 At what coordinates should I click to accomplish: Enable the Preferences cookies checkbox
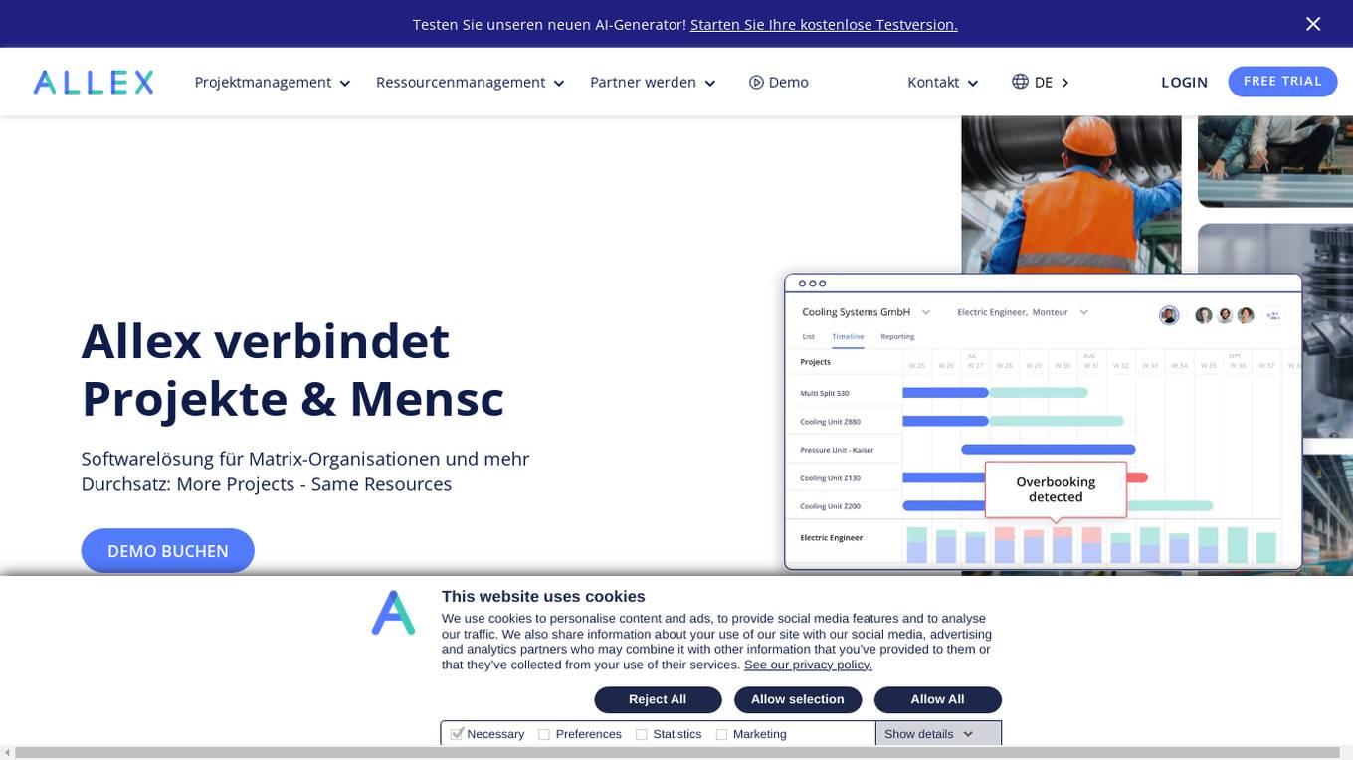coord(544,735)
